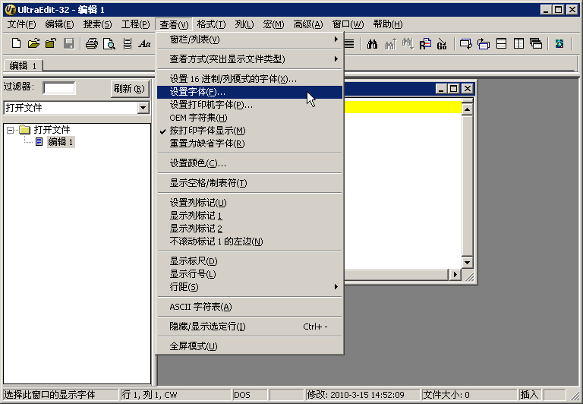Image resolution: width=583 pixels, height=404 pixels.
Task: Choose 重置为缺省字体(R) menu entry
Action: (249, 144)
